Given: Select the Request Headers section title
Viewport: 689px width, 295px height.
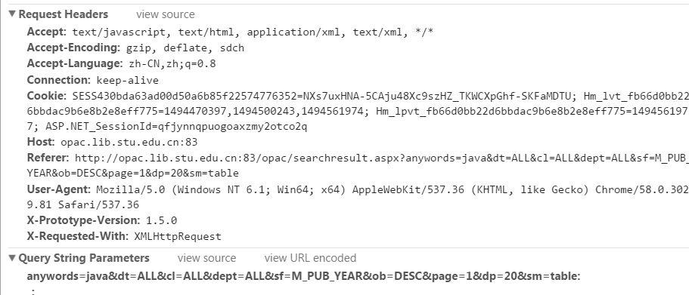Looking at the screenshot, I should click(64, 14).
